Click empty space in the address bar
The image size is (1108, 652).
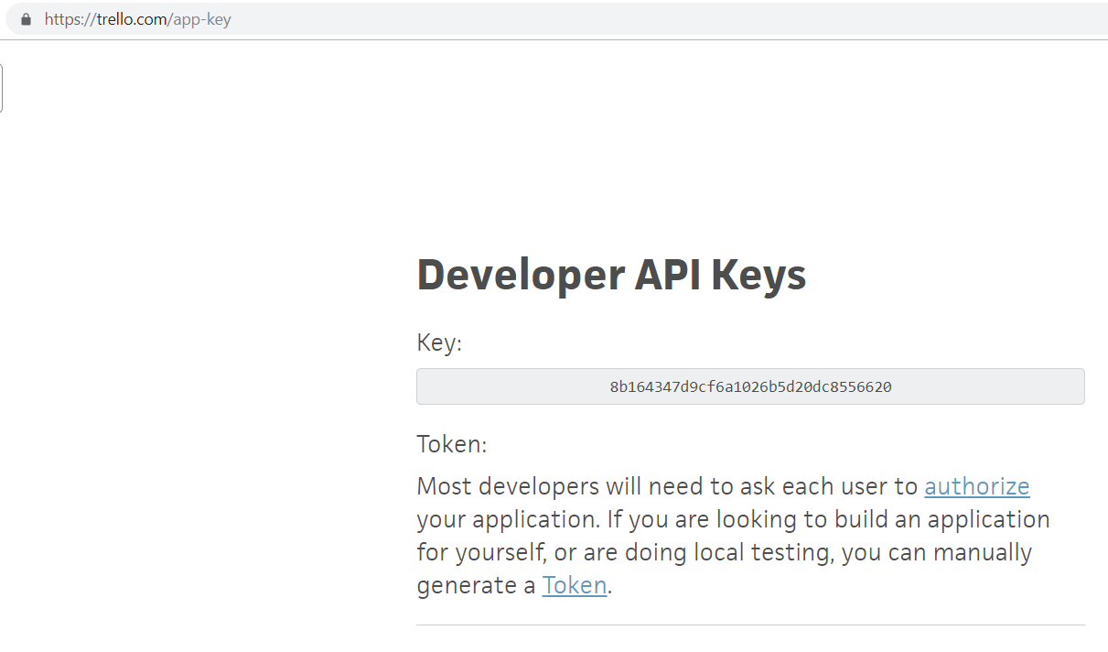click(x=668, y=19)
